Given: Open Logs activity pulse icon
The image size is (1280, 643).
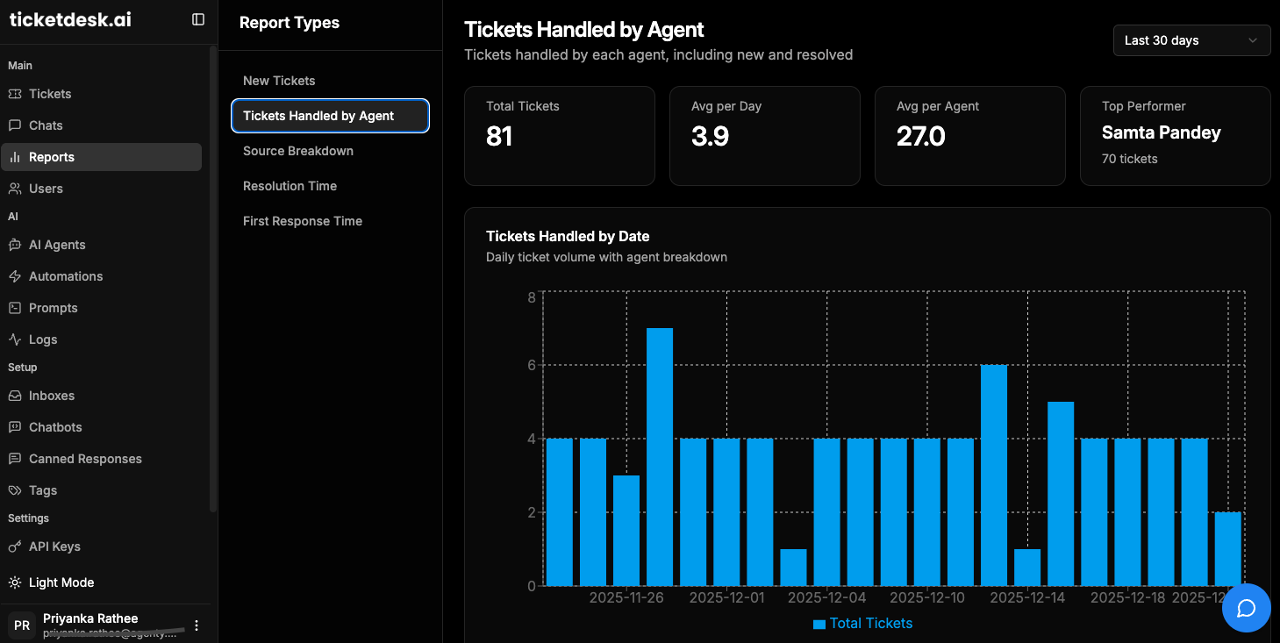Looking at the screenshot, I should (15, 339).
